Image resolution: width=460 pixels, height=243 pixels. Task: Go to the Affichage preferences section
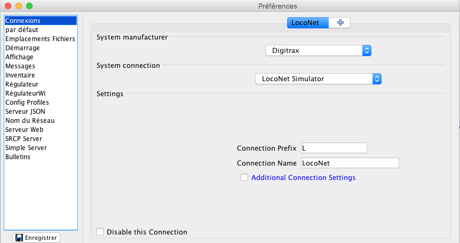click(19, 57)
